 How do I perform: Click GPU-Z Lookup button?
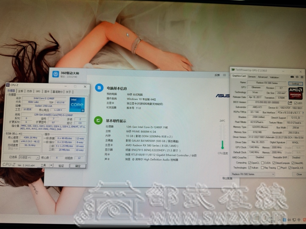(x=295, y=84)
